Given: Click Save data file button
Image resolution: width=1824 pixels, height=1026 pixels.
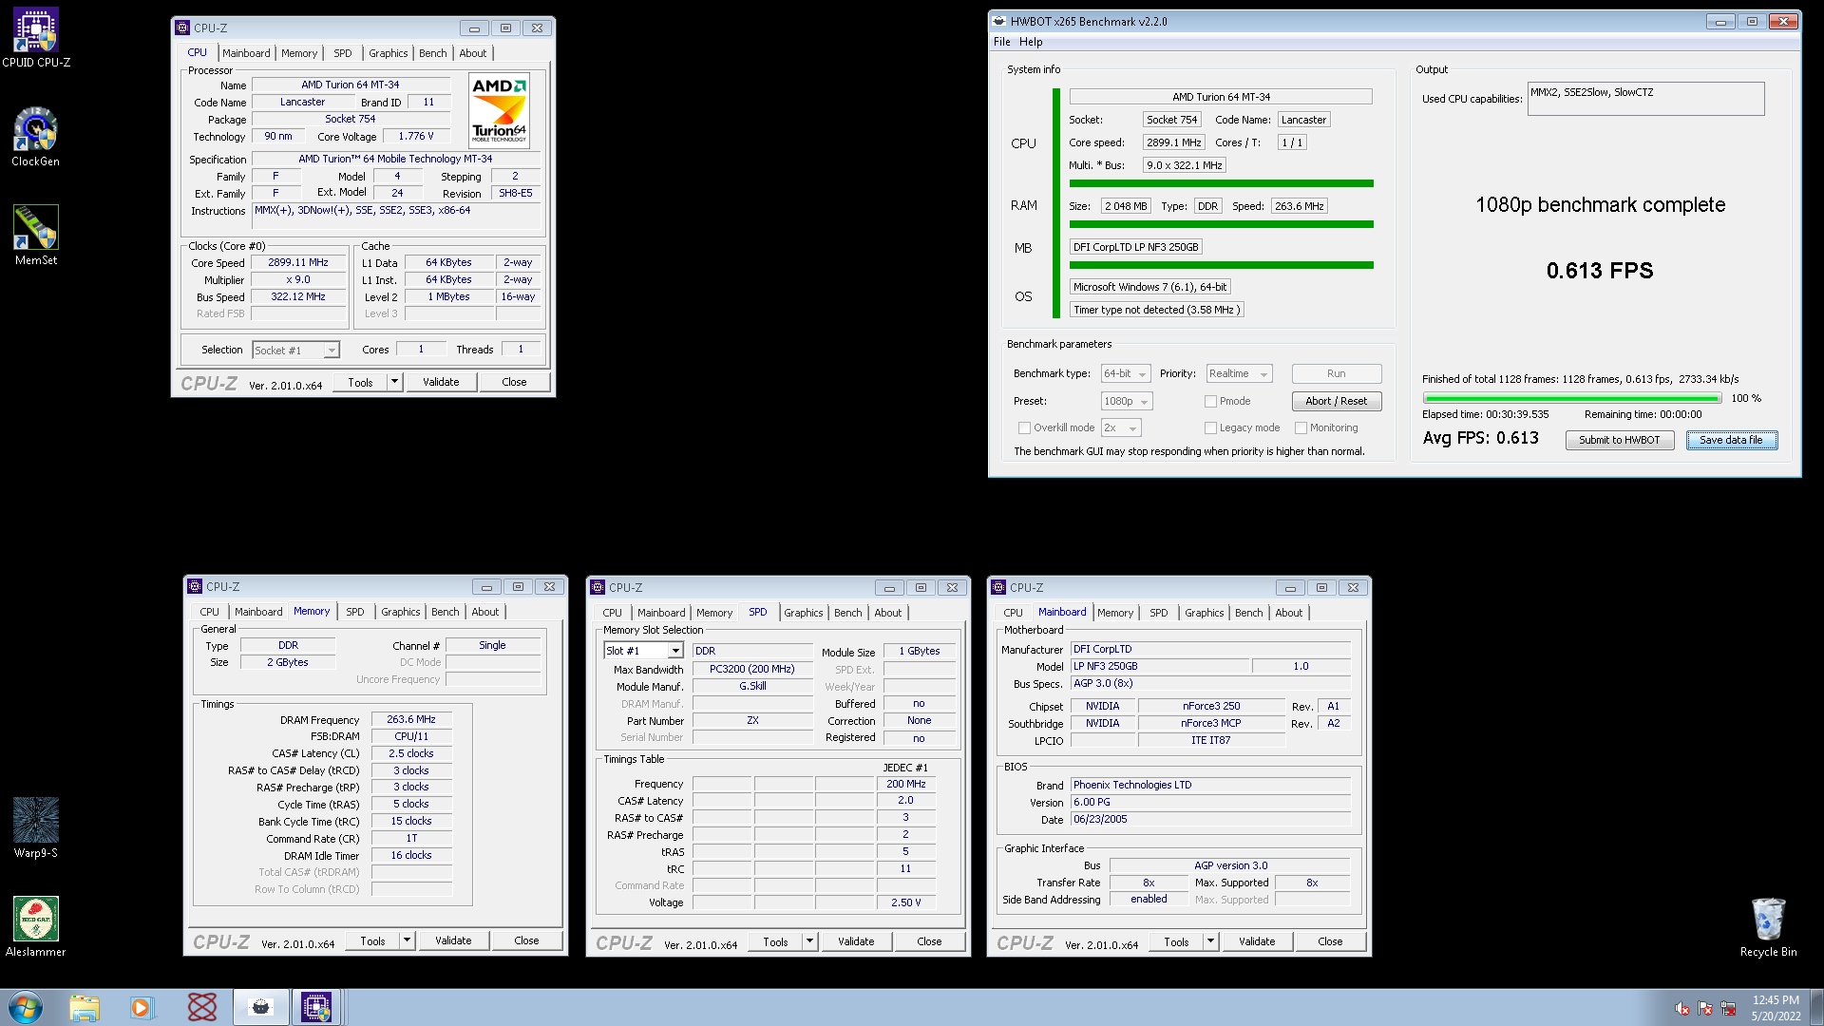Looking at the screenshot, I should (1731, 440).
